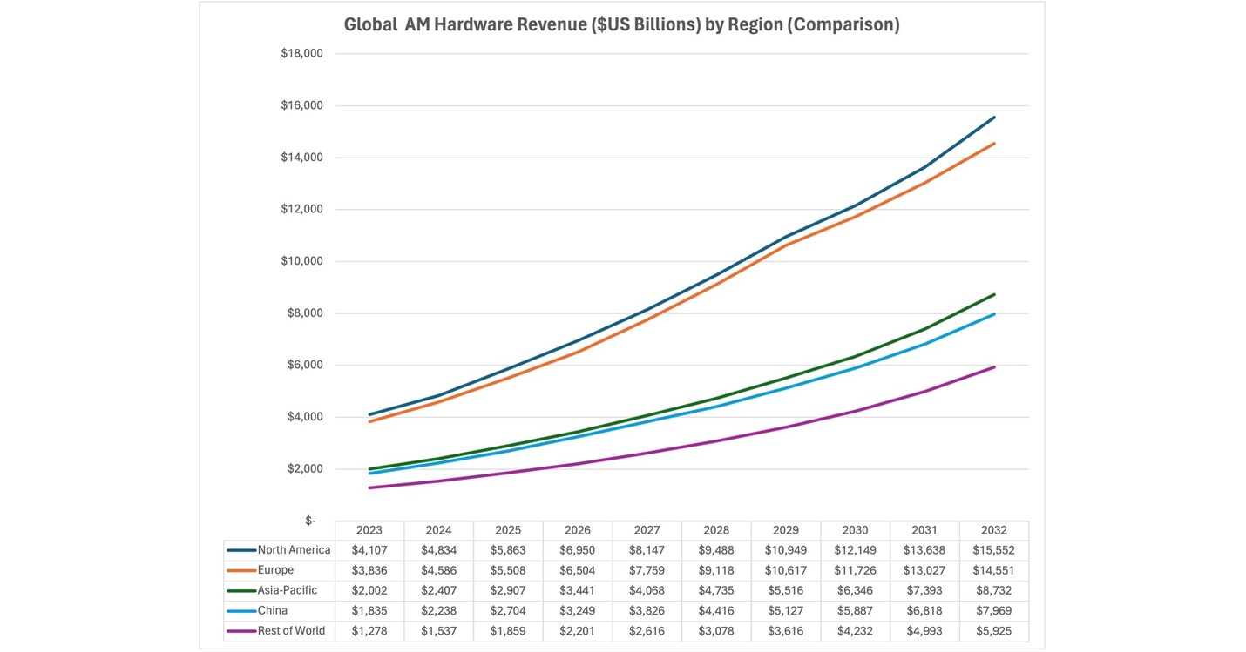Click the 2025 column header
Image resolution: width=1246 pixels, height=652 pixels.
point(508,530)
